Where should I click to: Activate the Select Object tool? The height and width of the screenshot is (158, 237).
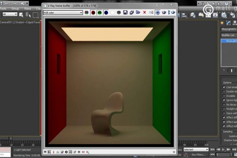pyautogui.click(x=21, y=15)
